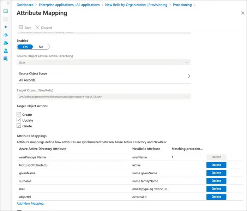Open All services list icon

6,19
